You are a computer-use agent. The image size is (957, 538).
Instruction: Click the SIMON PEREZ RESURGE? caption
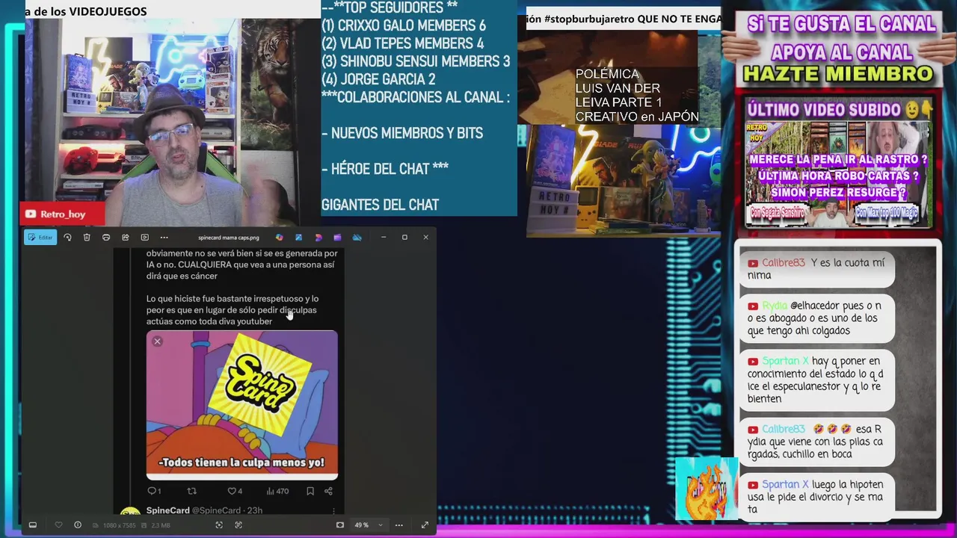[838, 193]
